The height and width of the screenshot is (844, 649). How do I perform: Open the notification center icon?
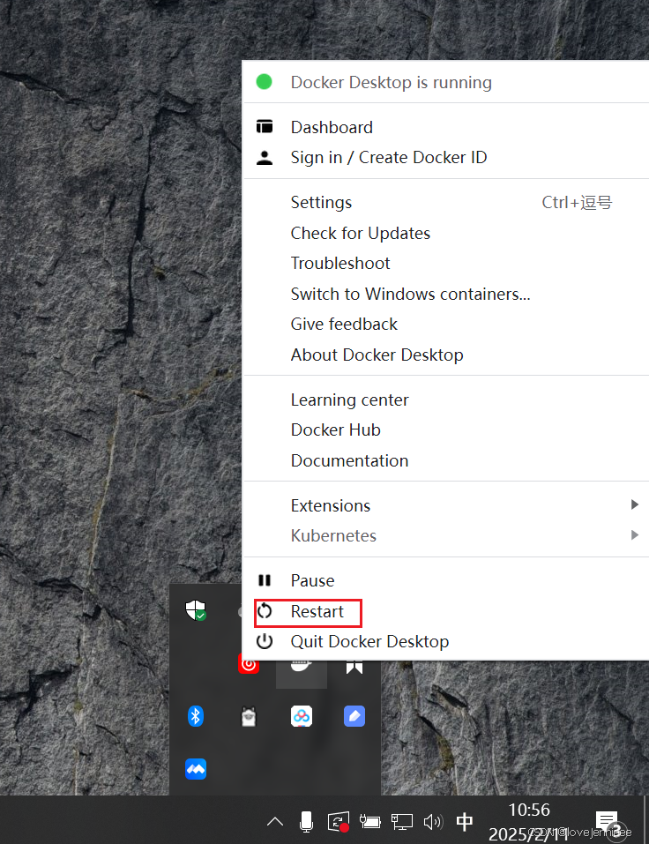pyautogui.click(x=607, y=821)
